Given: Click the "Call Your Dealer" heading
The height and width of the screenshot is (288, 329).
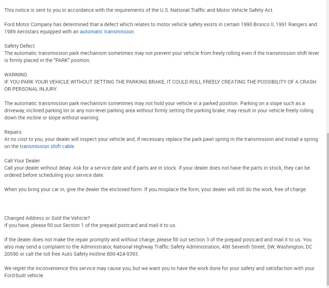Looking at the screenshot, I should point(22,161).
